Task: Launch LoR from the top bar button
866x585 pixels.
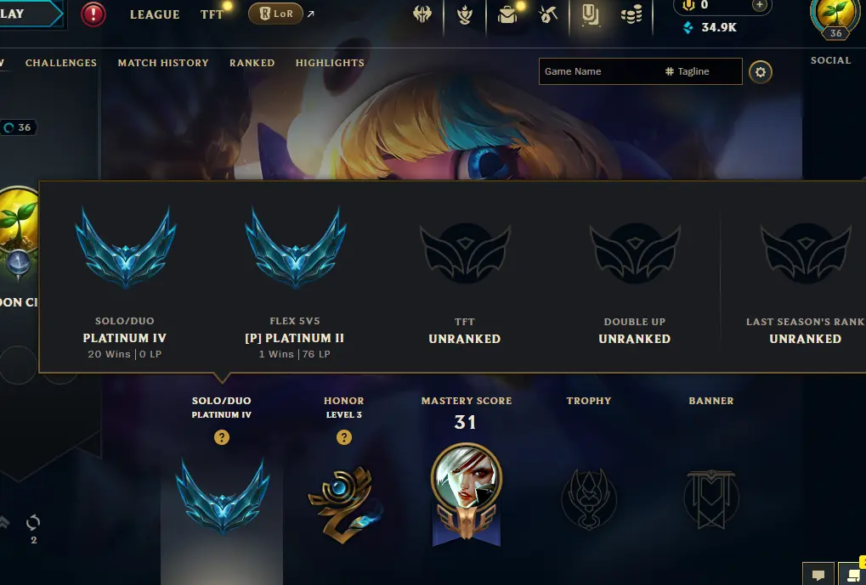Action: click(276, 14)
